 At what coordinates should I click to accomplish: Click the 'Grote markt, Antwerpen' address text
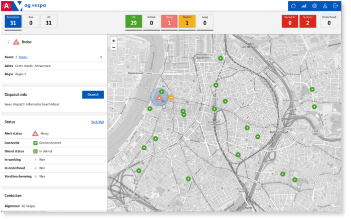[33, 66]
